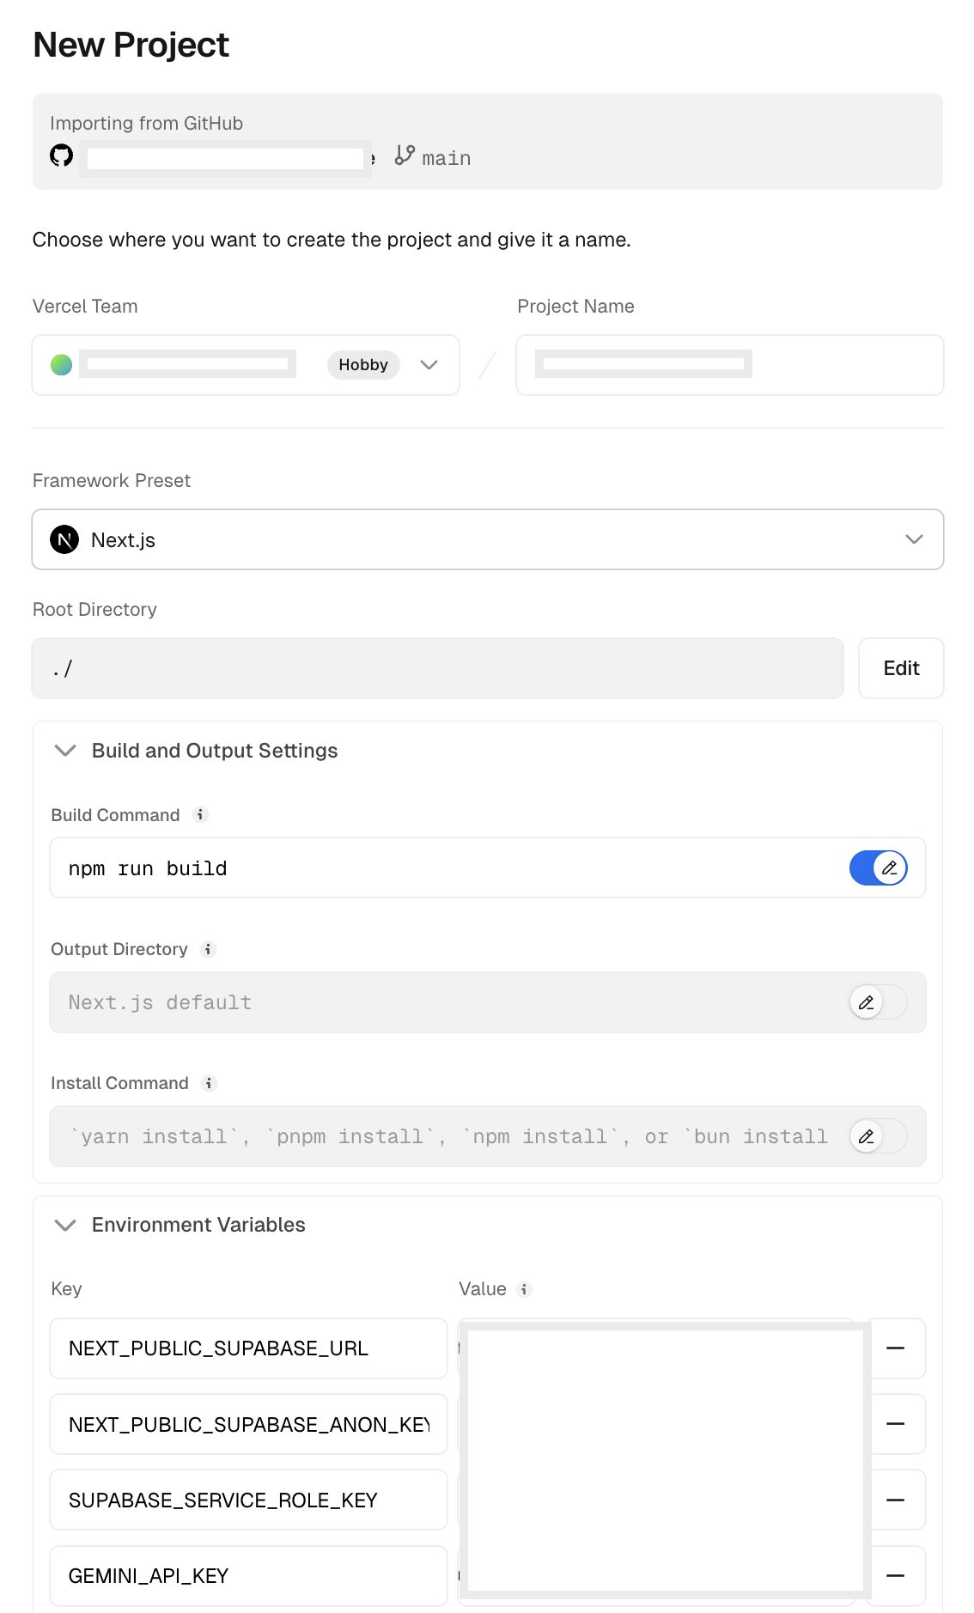This screenshot has width=974, height=1613.
Task: Remove the GEMINI_API_KEY variable row
Action: pyautogui.click(x=895, y=1576)
